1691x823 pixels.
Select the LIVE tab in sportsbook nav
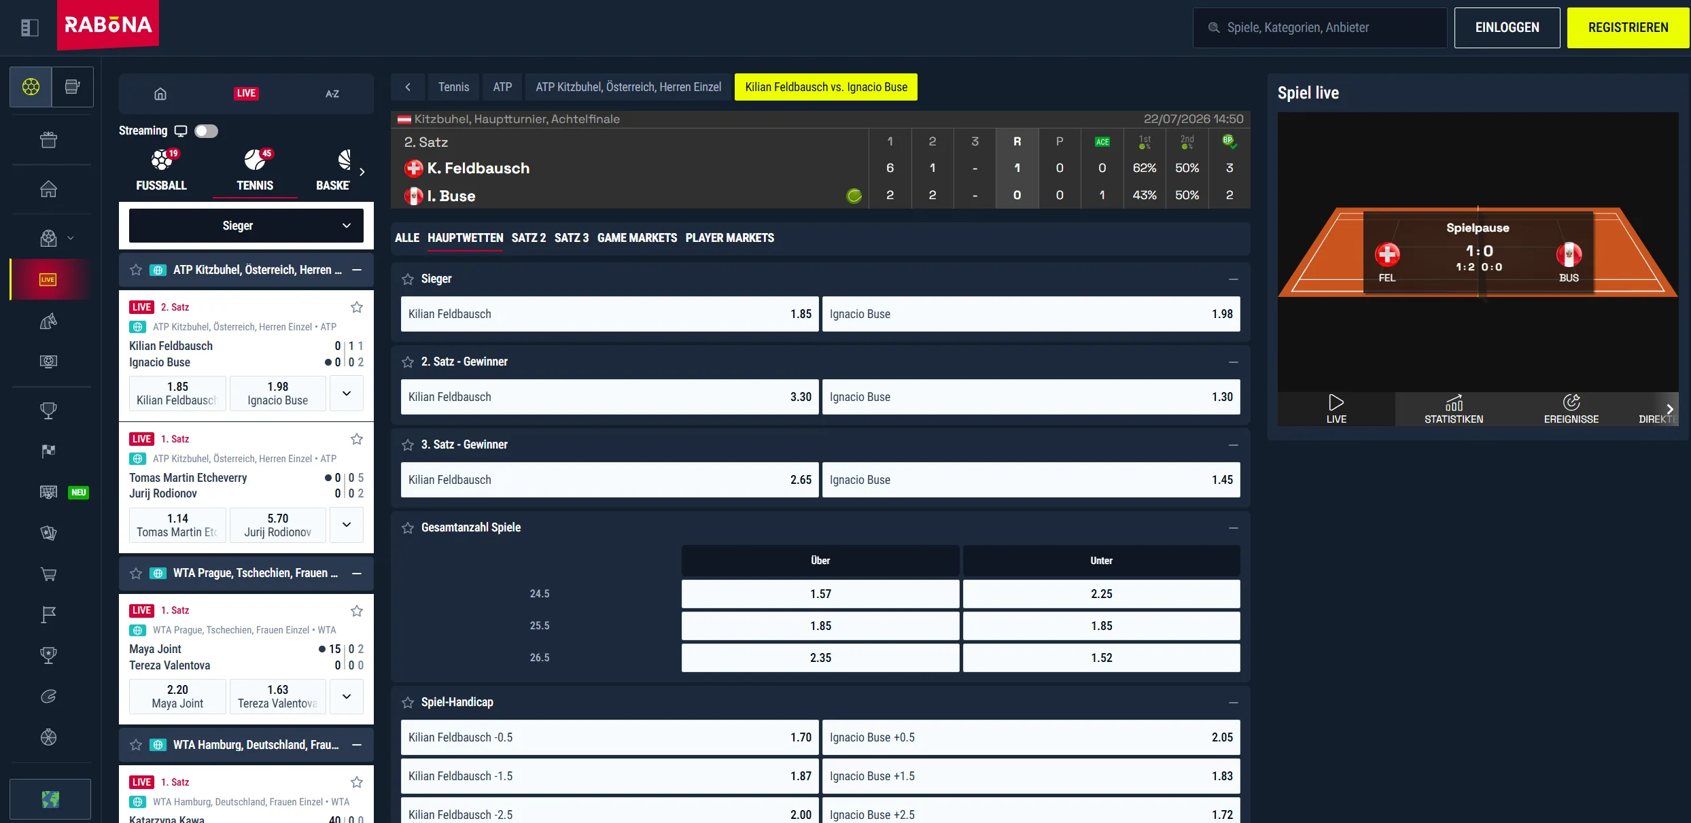coord(246,94)
